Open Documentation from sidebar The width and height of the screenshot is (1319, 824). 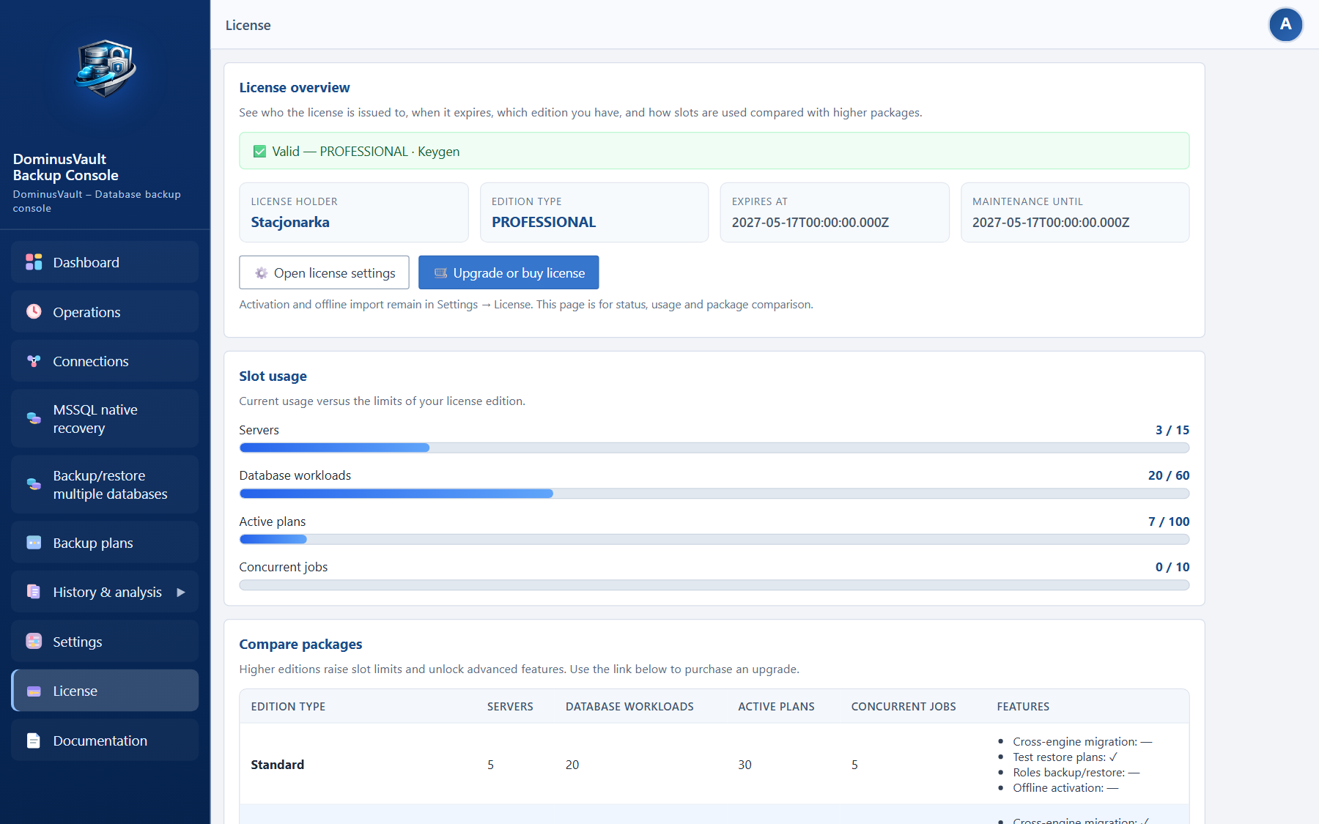point(105,741)
